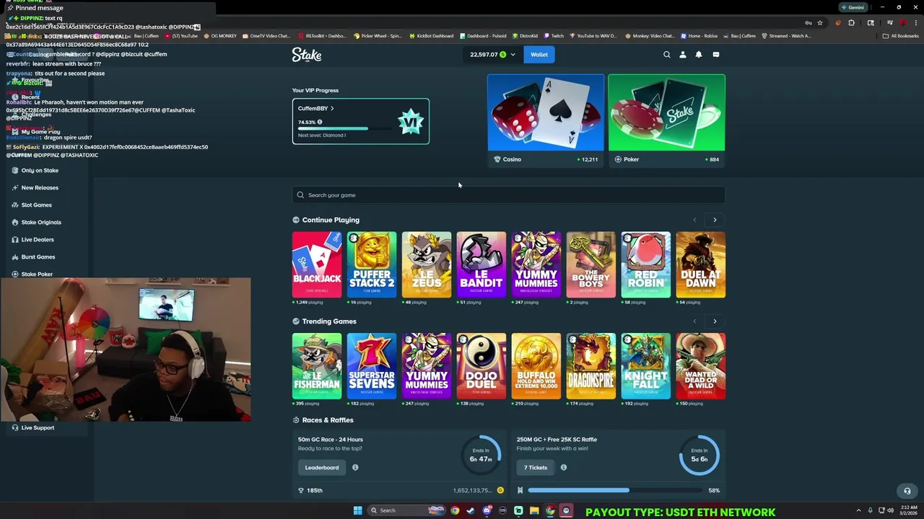924x519 pixels.
Task: Open the site search magnifier in Stake header
Action: [x=667, y=54]
